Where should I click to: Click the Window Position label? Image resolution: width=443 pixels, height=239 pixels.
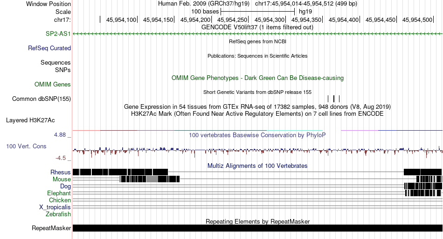pos(48,4)
